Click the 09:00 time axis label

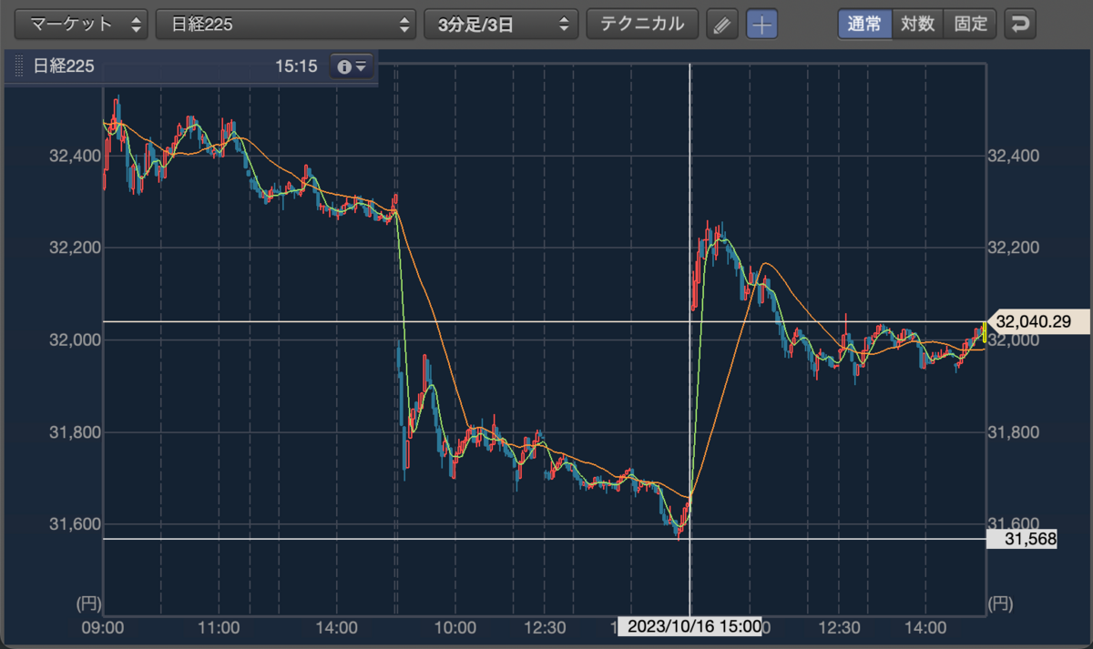tap(103, 627)
